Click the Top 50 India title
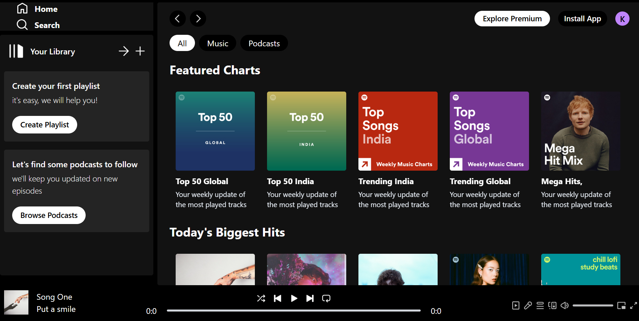 click(290, 181)
